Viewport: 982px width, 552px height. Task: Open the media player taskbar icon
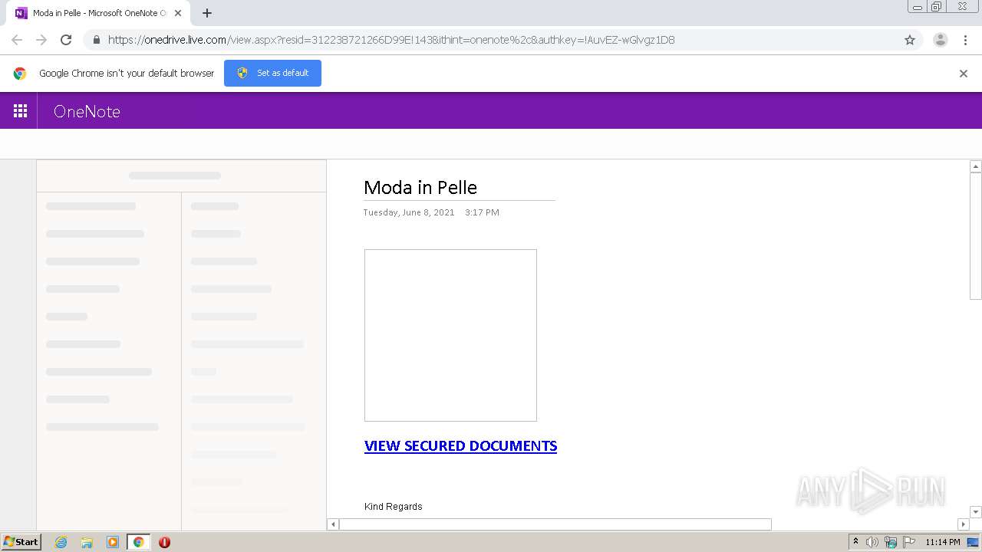pyautogui.click(x=112, y=542)
